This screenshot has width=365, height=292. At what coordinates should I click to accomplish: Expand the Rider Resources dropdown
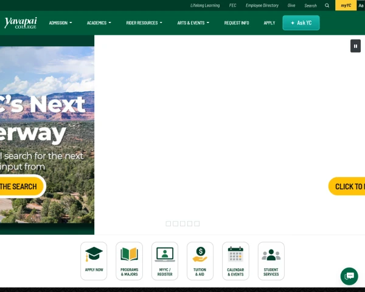point(144,23)
